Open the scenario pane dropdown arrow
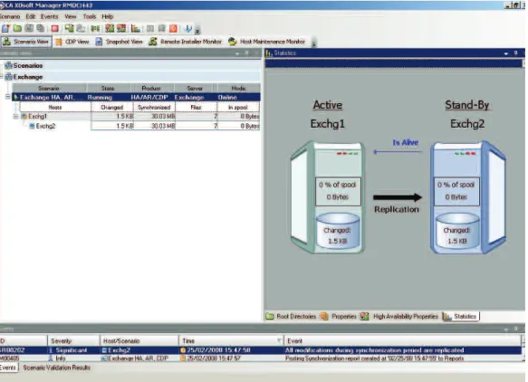The height and width of the screenshot is (382, 528). pos(237,53)
